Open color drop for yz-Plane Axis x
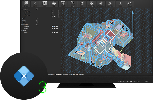The image size is (157, 100). point(59,11)
